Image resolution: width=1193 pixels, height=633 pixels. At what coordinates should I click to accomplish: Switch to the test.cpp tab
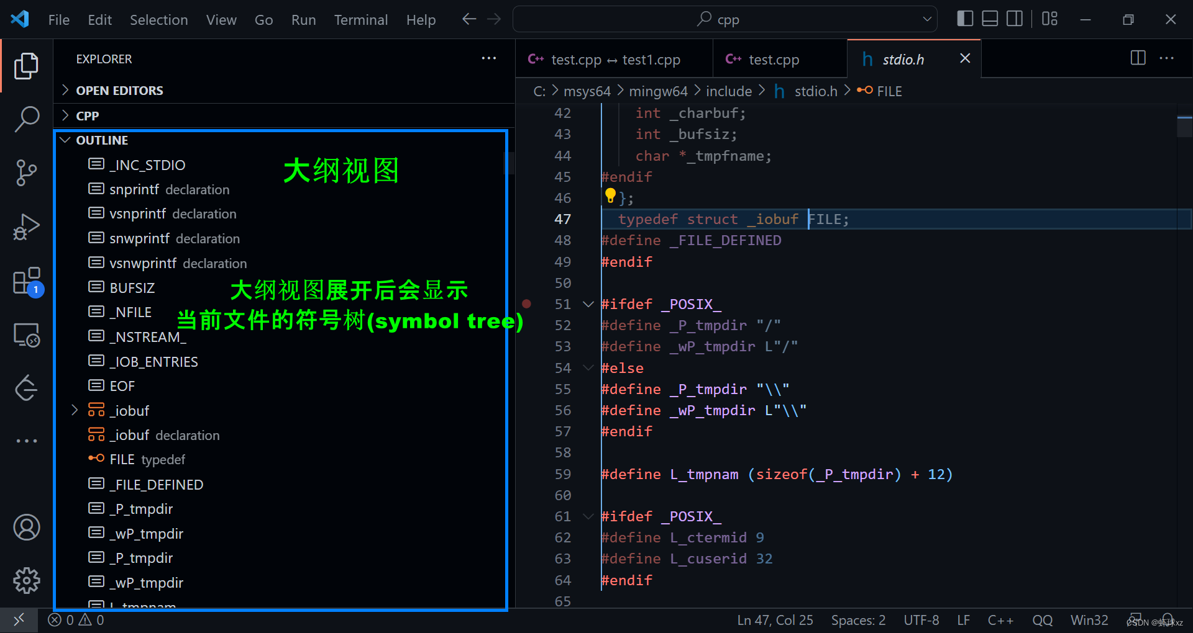780,59
